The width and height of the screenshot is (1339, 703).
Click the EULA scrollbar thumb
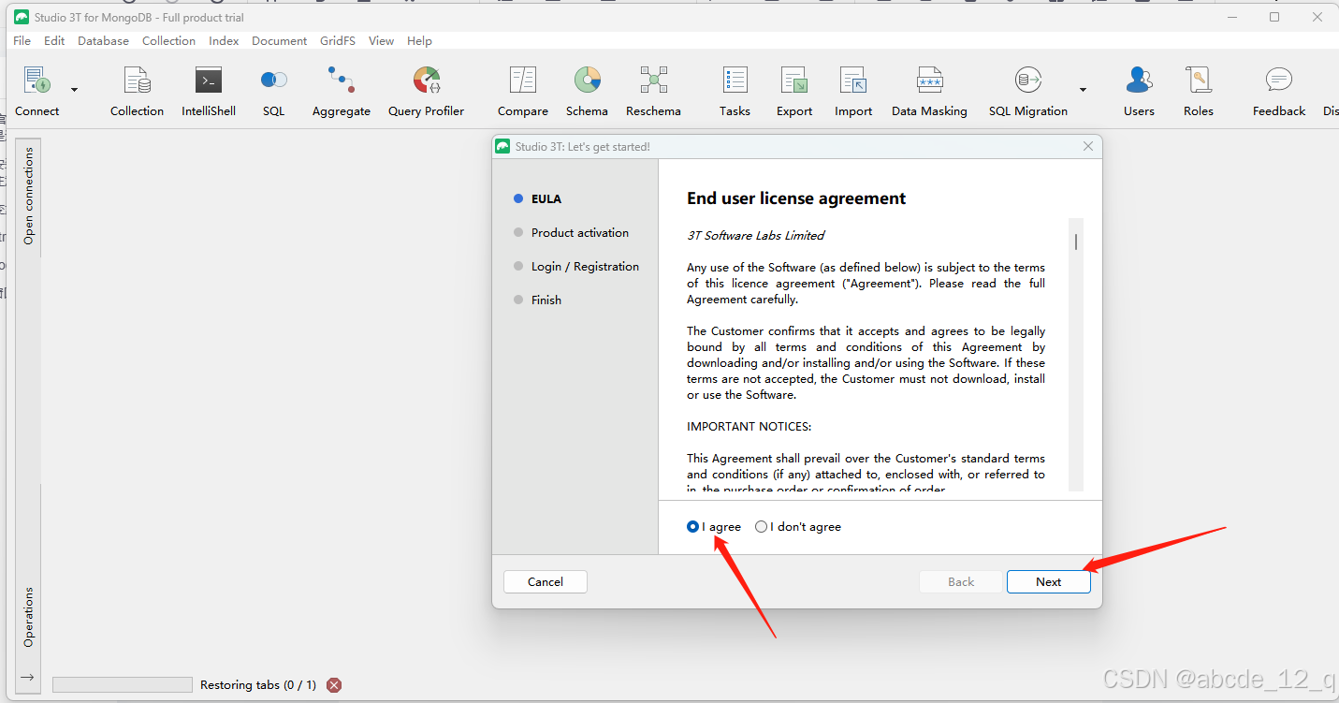(1076, 242)
